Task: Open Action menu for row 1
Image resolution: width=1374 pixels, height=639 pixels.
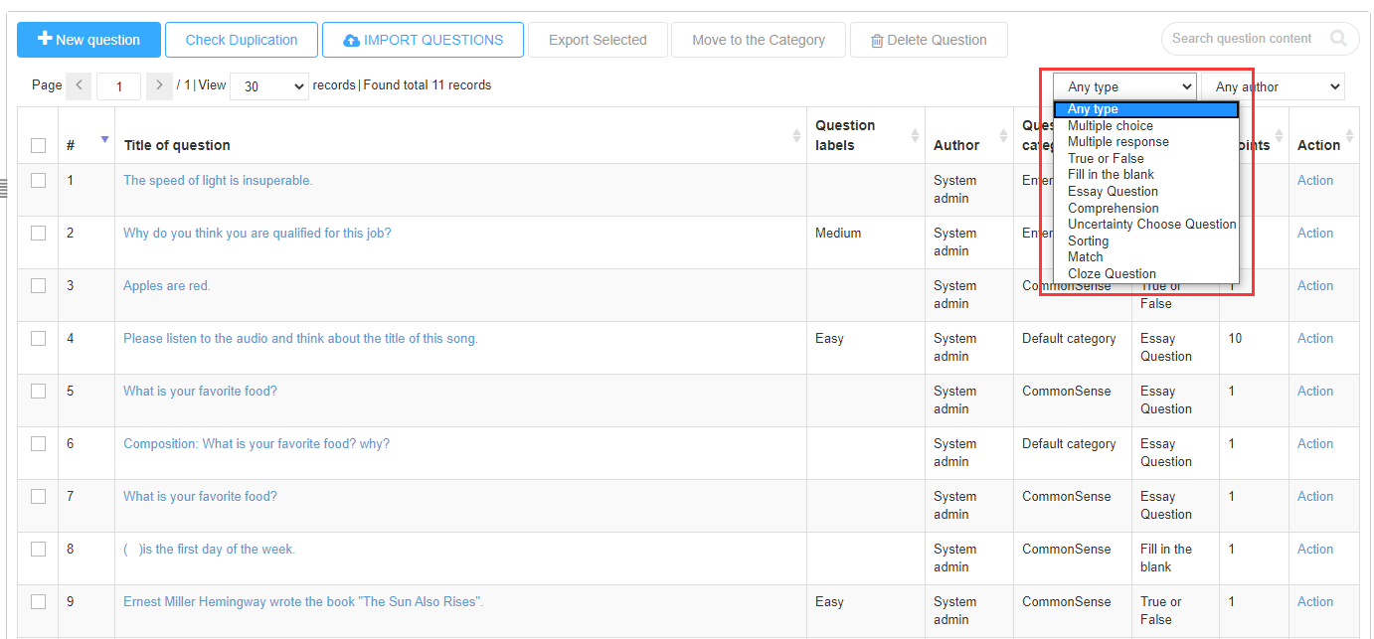Action: (1315, 181)
